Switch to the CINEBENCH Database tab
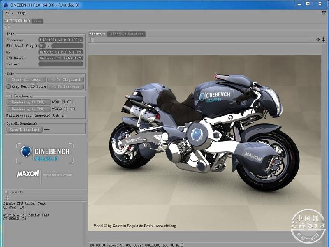The height and width of the screenshot is (247, 329). 126,34
